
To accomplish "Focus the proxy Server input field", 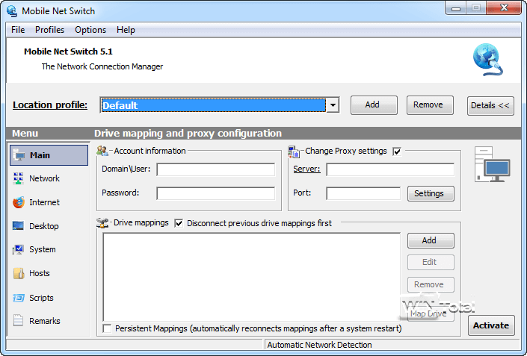I will point(390,169).
